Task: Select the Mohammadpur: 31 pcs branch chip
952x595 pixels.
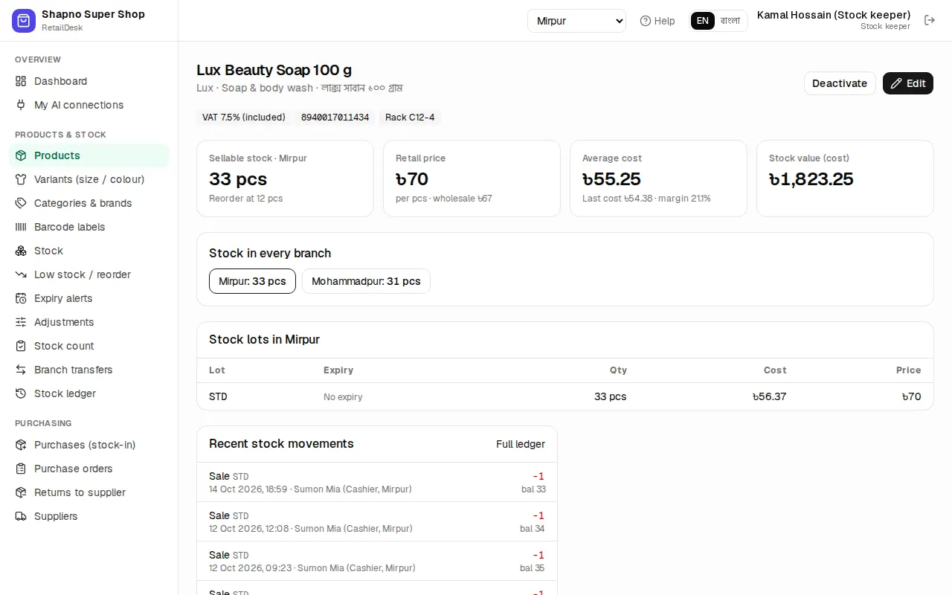Action: click(366, 281)
